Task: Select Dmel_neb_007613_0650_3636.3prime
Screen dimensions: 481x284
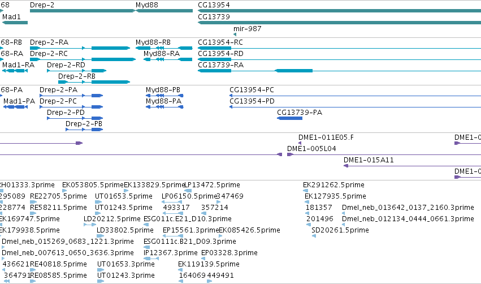Action: click(x=68, y=253)
